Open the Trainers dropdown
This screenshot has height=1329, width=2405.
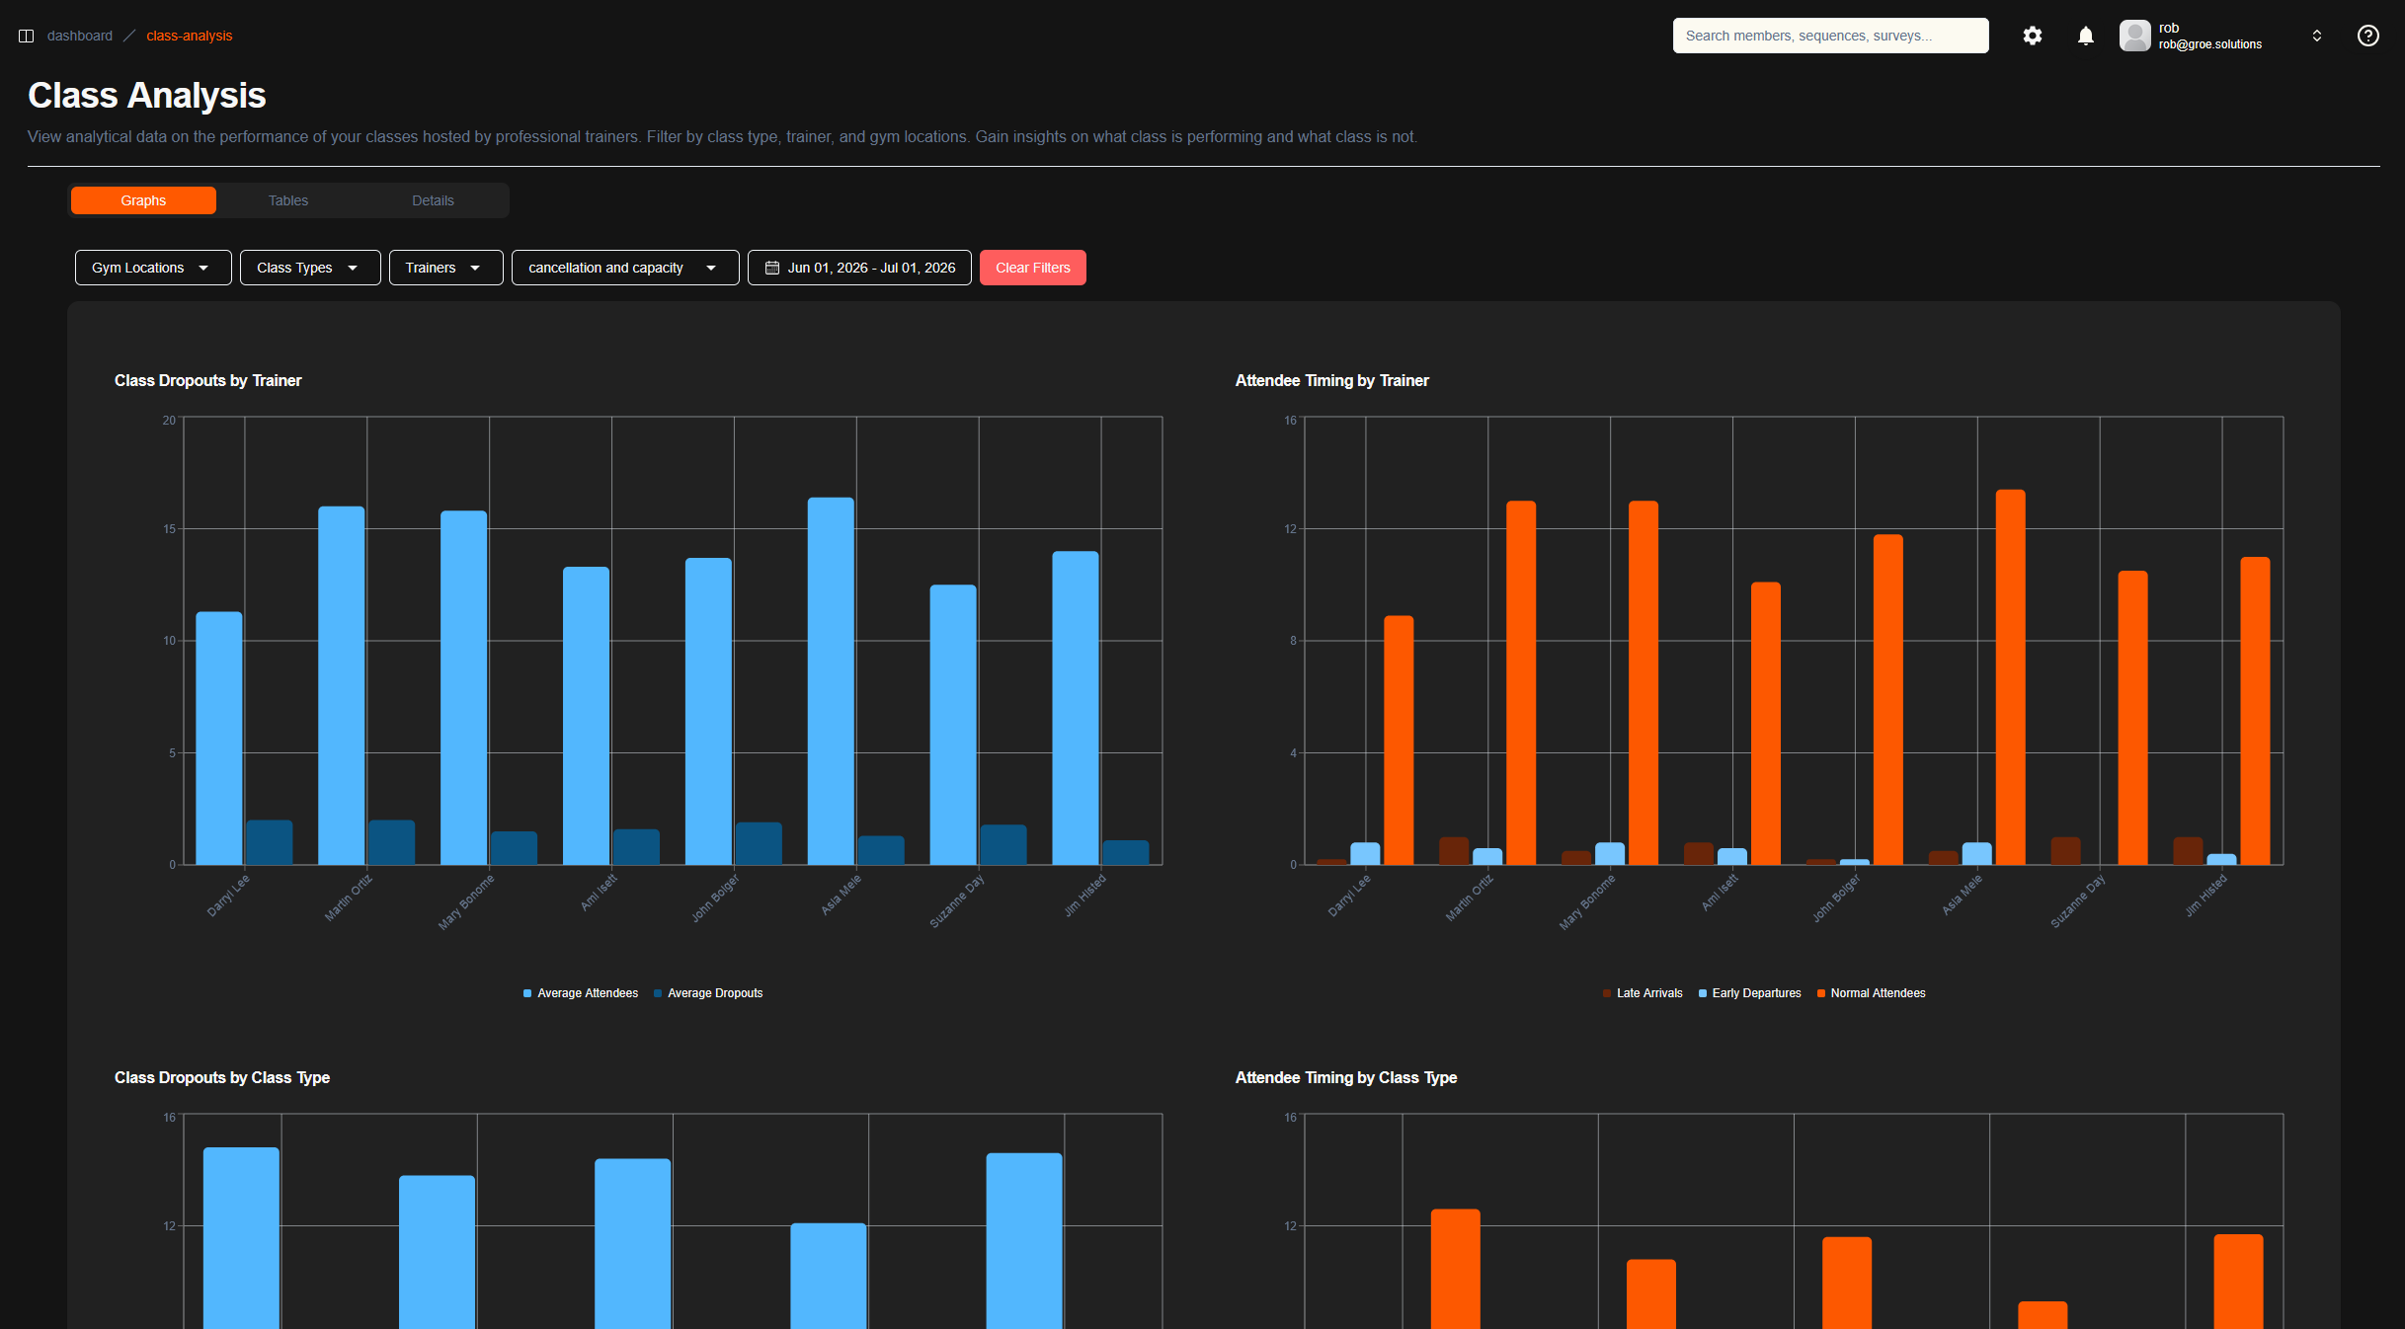pyautogui.click(x=445, y=268)
